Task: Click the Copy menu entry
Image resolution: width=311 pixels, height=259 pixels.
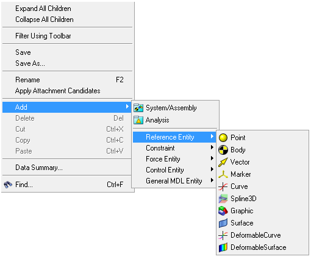Action: (67, 140)
